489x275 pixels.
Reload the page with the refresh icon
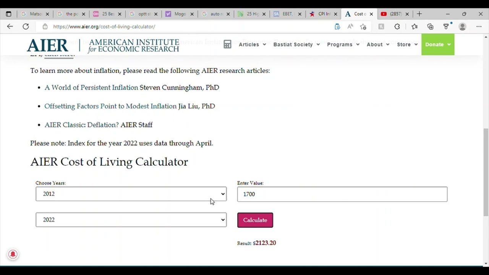pyautogui.click(x=26, y=26)
